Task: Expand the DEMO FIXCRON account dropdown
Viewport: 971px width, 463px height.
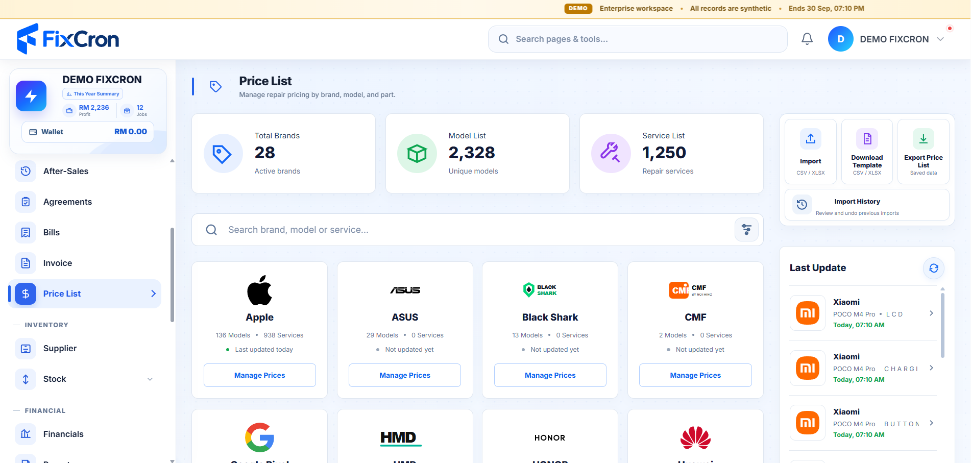Action: click(x=940, y=39)
